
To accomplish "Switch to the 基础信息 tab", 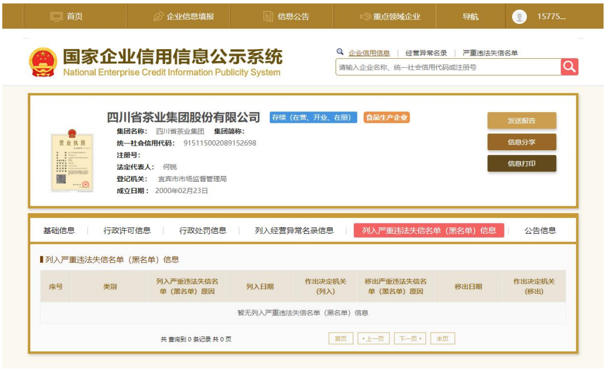I will coord(59,231).
